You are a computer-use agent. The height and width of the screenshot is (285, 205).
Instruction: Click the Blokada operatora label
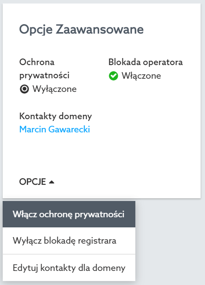coord(145,62)
